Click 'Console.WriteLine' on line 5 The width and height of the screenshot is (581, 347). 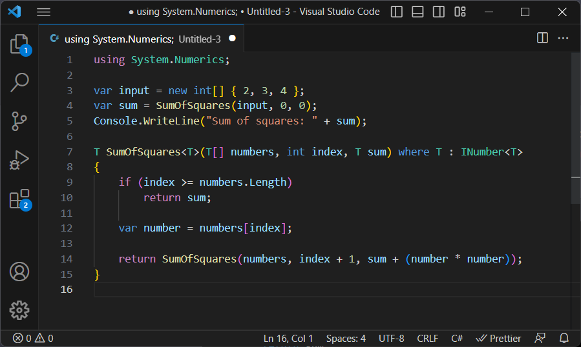(147, 121)
